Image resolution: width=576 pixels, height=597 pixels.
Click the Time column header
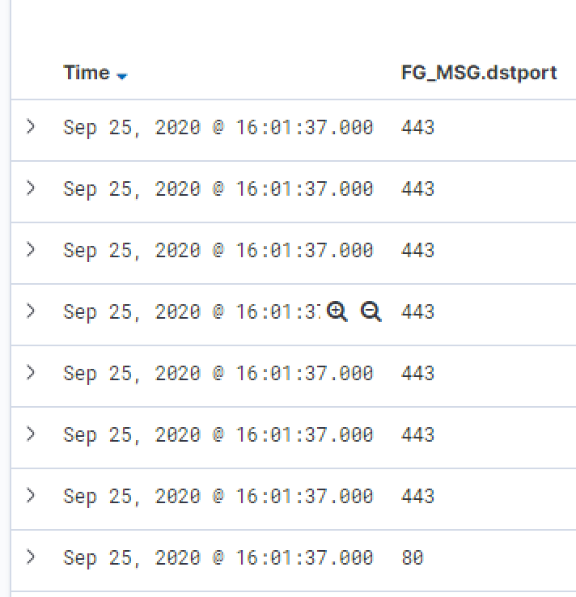tap(87, 73)
